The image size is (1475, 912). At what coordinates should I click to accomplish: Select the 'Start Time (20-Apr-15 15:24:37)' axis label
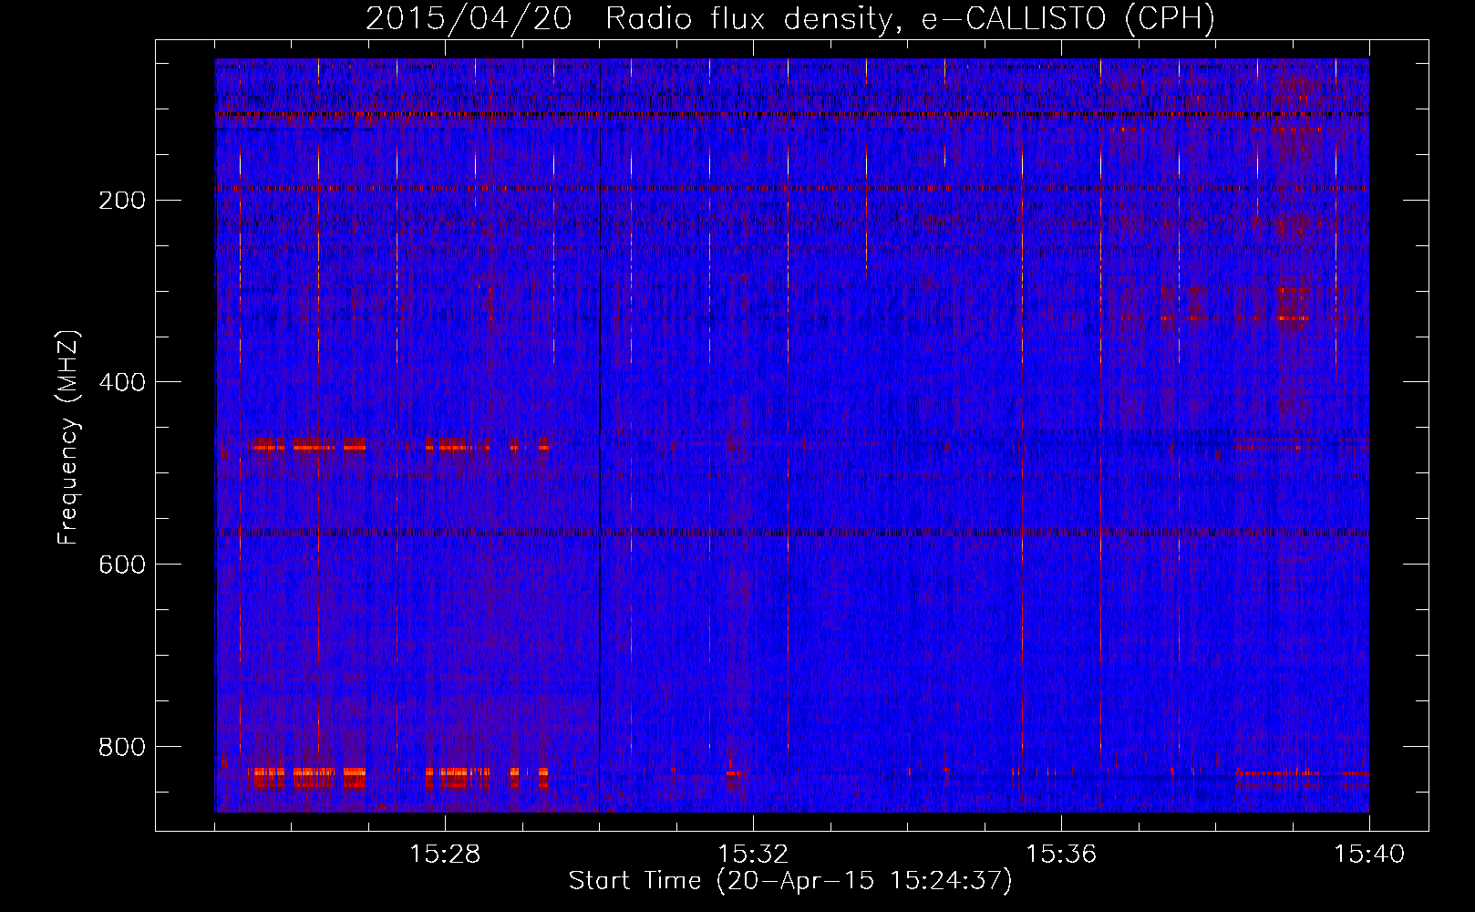[790, 881]
